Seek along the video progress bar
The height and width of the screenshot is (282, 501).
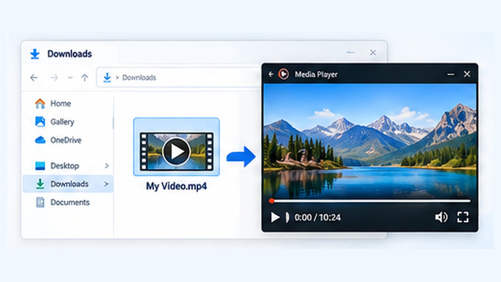[x=370, y=201]
